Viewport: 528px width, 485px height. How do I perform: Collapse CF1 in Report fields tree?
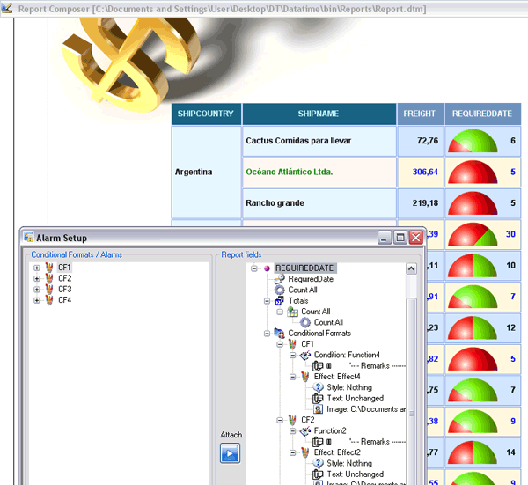click(280, 344)
